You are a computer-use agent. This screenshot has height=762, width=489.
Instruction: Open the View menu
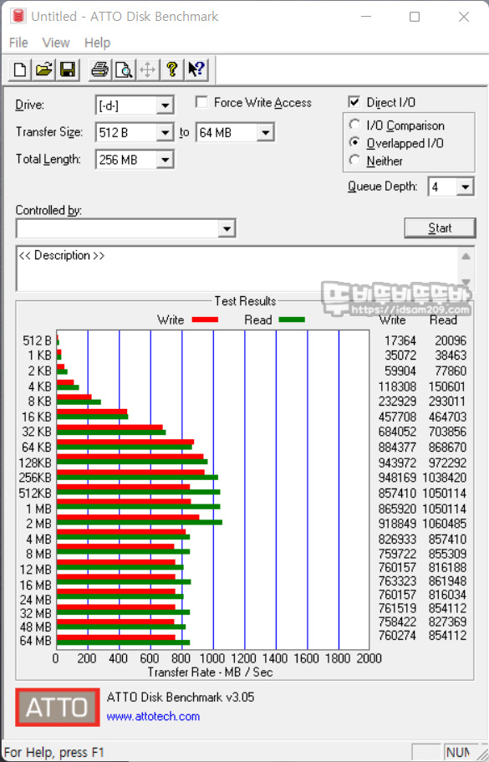(56, 43)
